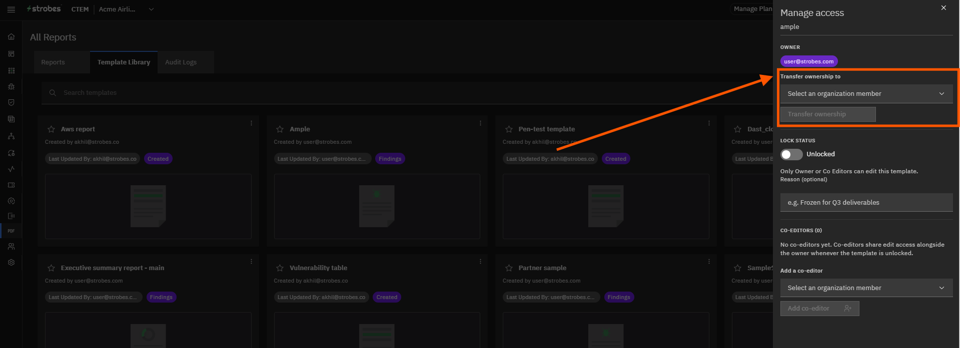Click the Created tag on Aws report
Viewport: 960px width, 348px height.
tap(158, 159)
